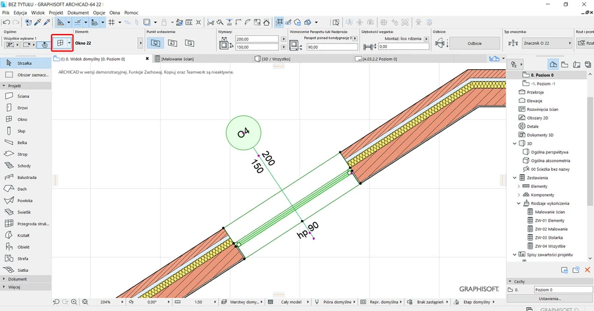The width and height of the screenshot is (594, 311).
Task: Click the Undo arrow icon
Action: click(6, 22)
